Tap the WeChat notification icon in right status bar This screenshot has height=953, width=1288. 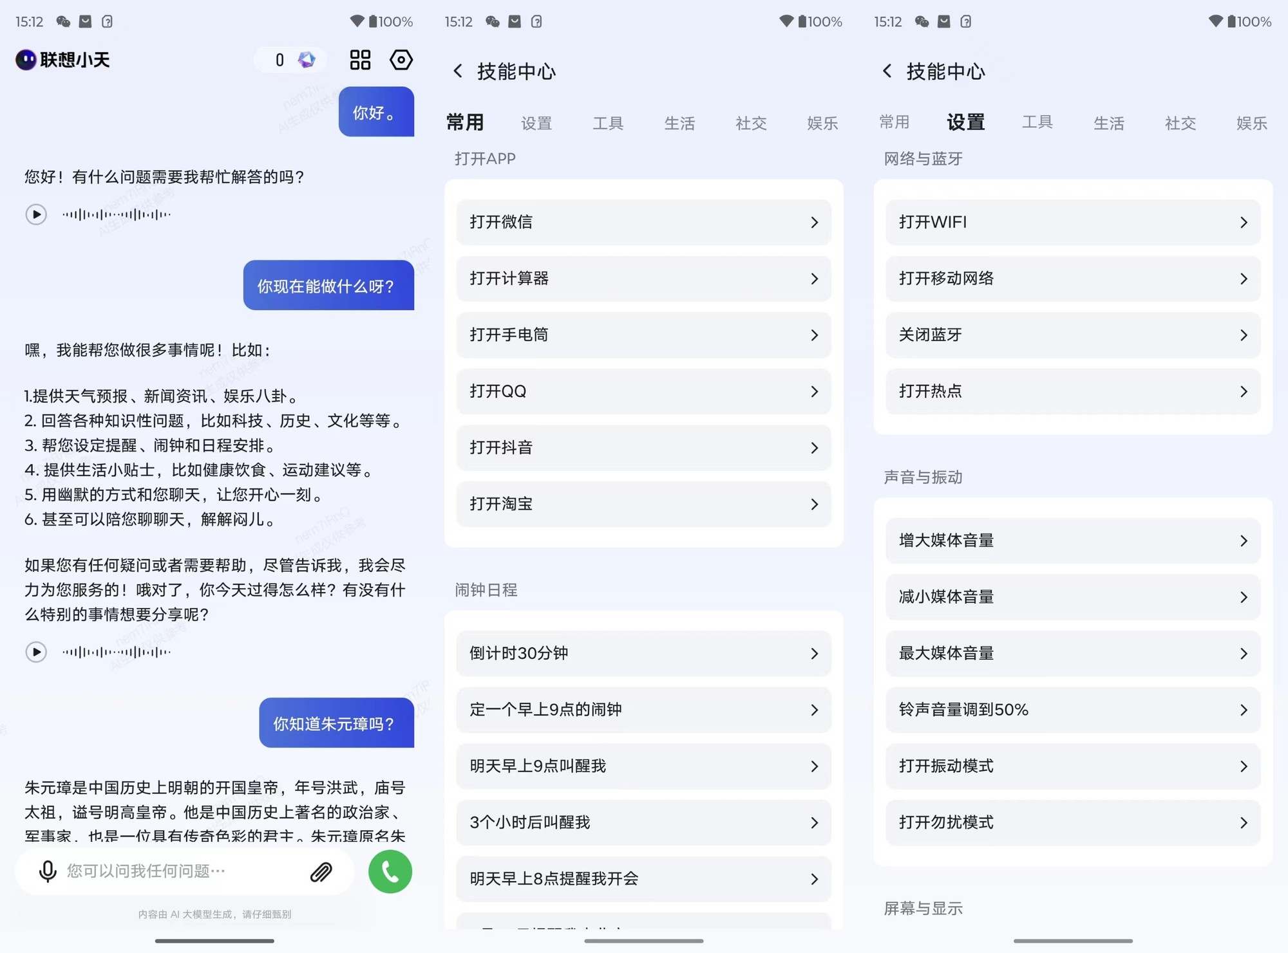(922, 21)
